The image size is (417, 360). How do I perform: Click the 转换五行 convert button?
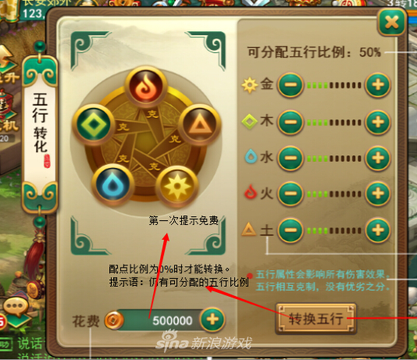pyautogui.click(x=315, y=319)
